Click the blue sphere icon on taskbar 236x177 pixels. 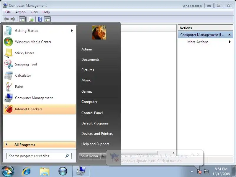[x=63, y=171]
